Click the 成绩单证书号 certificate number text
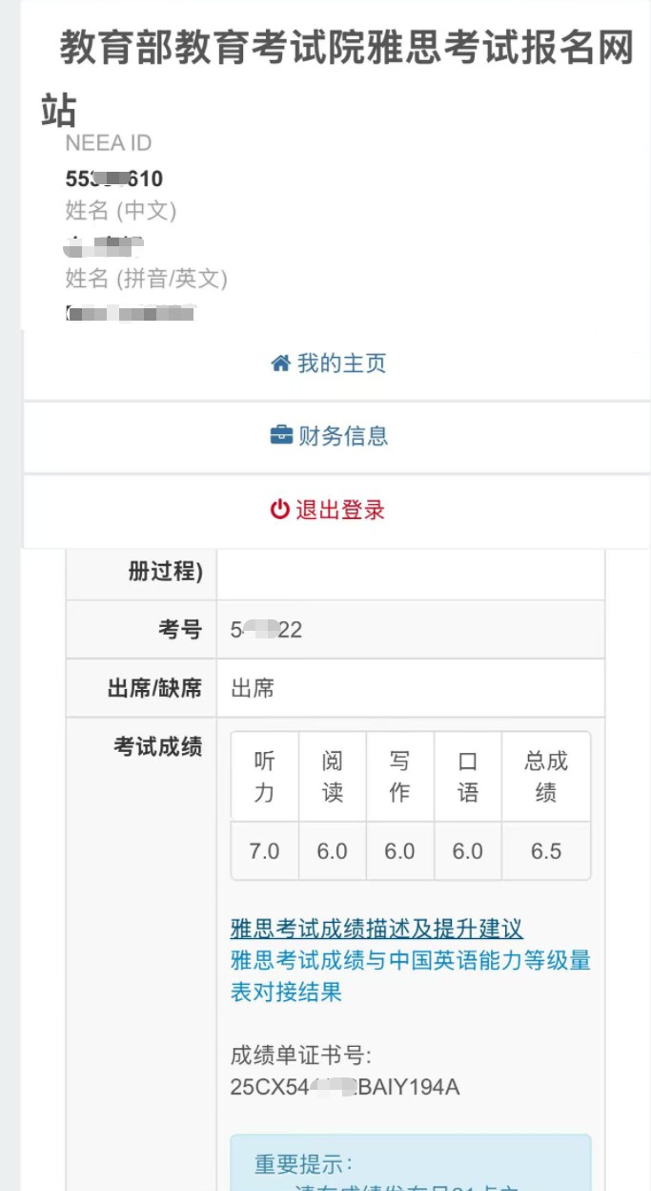 [x=345, y=1087]
